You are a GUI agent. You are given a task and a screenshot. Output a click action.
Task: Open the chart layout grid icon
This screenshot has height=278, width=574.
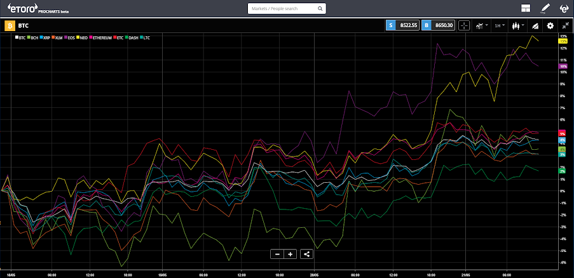[526, 8]
